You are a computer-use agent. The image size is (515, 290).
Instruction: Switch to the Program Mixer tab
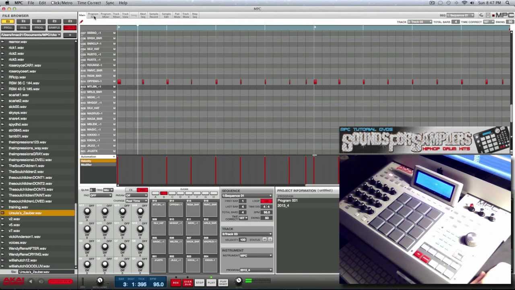[x=105, y=15]
